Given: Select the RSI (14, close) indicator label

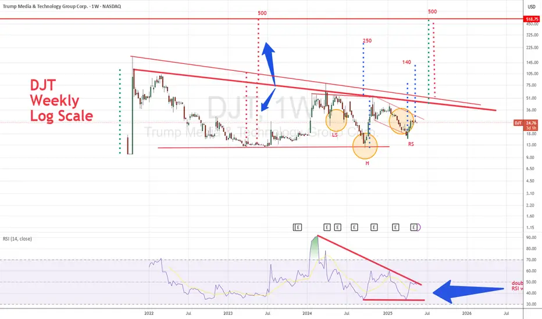Looking at the screenshot, I should (x=17, y=238).
